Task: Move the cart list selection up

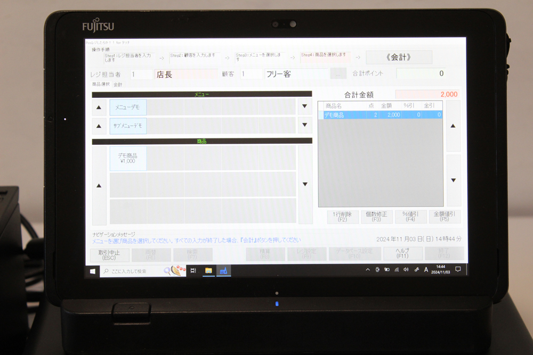Action: click(x=453, y=126)
